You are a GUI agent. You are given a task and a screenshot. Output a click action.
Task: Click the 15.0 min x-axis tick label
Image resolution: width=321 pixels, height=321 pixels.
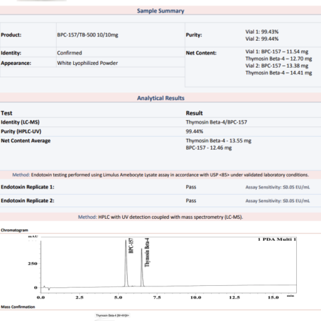click(x=273, y=298)
